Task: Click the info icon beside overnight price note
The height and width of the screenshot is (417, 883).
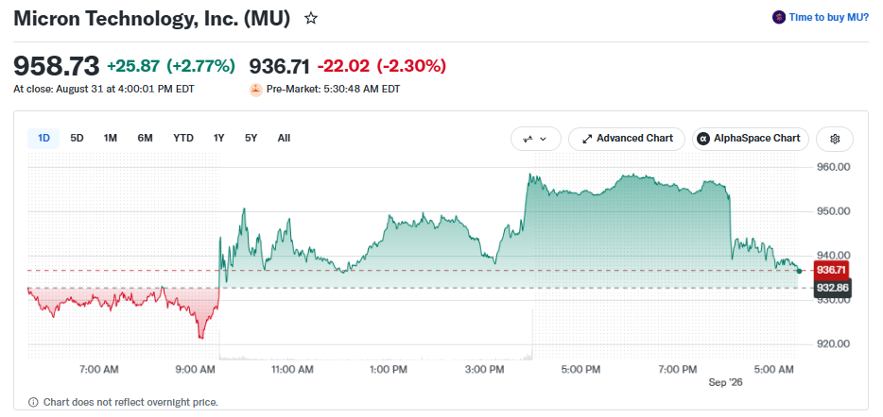Action: click(x=33, y=403)
